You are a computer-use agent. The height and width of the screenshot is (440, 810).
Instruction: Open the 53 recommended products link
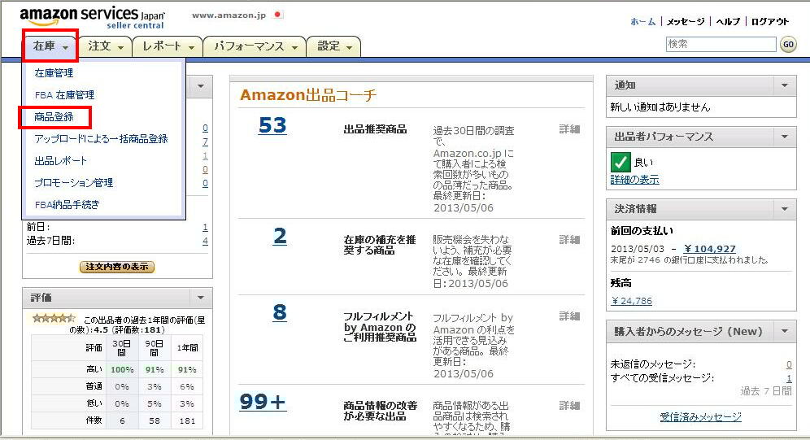point(272,125)
